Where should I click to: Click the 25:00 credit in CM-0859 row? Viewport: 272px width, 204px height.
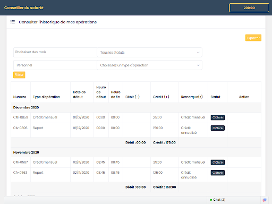(157, 117)
